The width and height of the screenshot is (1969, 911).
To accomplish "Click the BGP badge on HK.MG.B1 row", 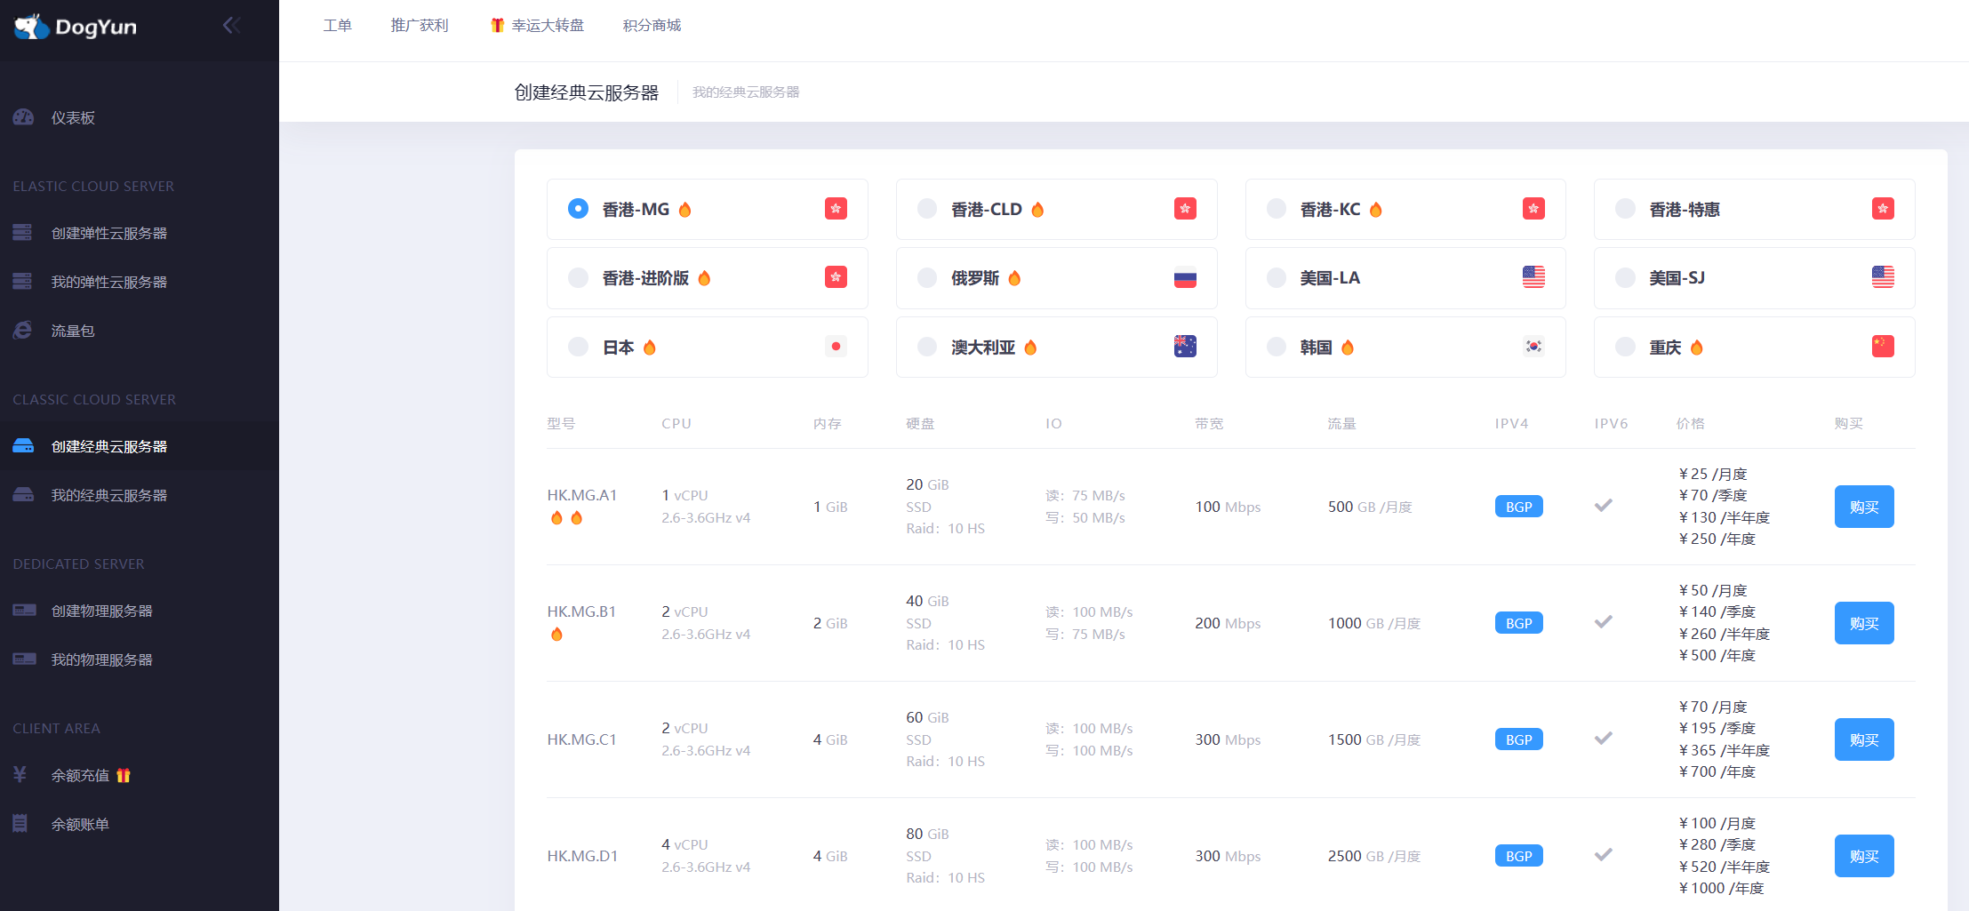I will coord(1518,622).
